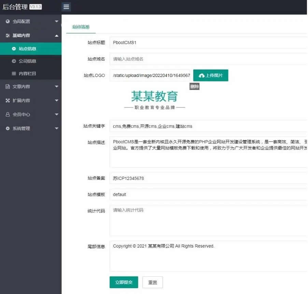The height and width of the screenshot is (294, 308).
Task: Click the 尾部信息 label
Action: point(96,246)
